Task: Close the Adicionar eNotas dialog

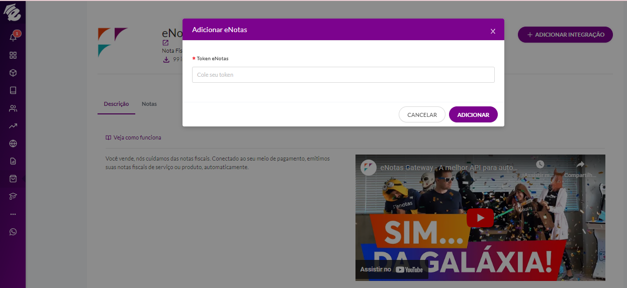Action: 493,31
